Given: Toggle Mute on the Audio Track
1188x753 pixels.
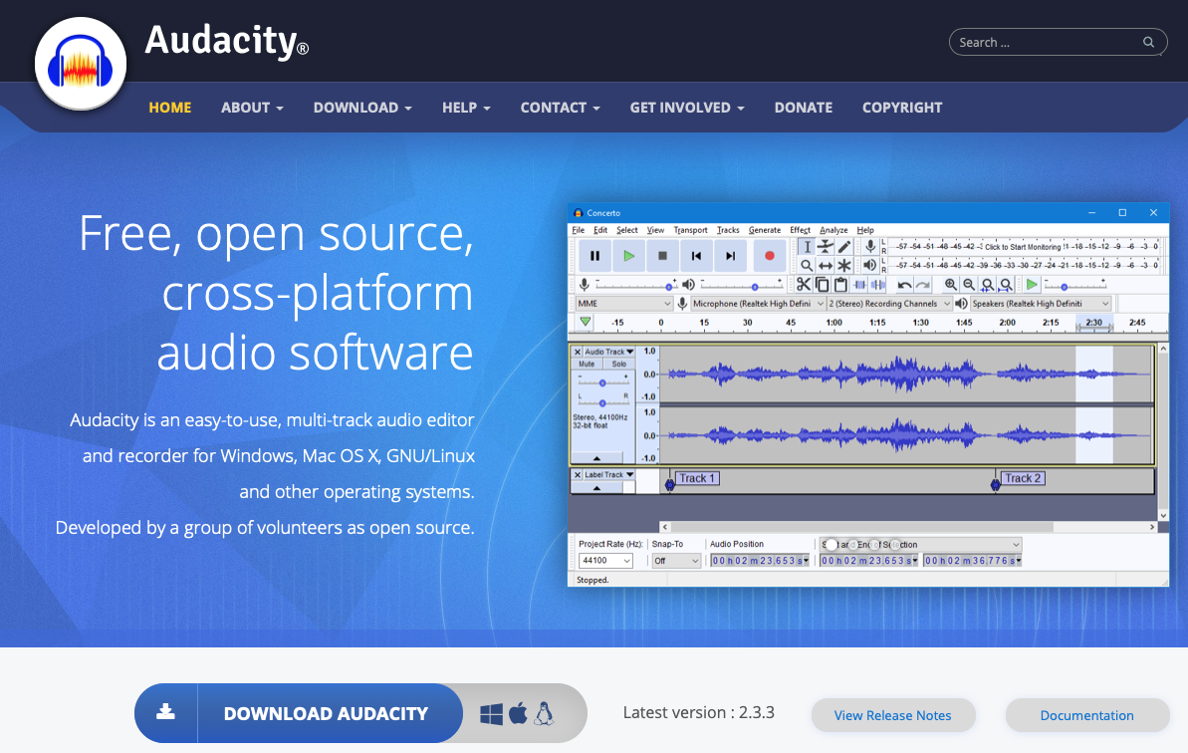Looking at the screenshot, I should point(588,365).
